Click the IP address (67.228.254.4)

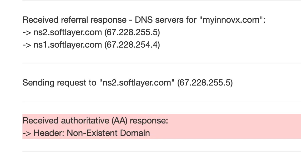click(x=132, y=45)
